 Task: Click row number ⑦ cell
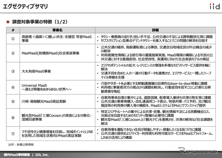[13, 133]
